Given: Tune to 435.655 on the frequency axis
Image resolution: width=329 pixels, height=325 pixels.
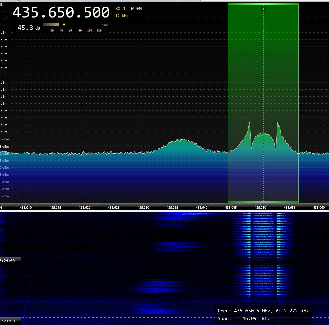Looking at the screenshot, I should pos(289,208).
